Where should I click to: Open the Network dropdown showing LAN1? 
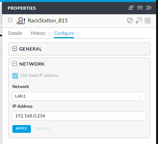point(79,96)
